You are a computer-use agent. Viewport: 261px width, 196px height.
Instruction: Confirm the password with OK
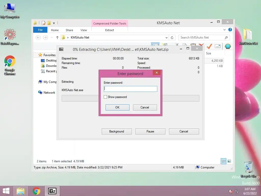(117, 107)
